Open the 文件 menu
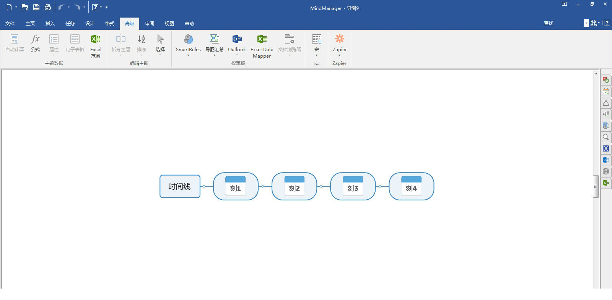The width and height of the screenshot is (612, 300). [x=10, y=24]
